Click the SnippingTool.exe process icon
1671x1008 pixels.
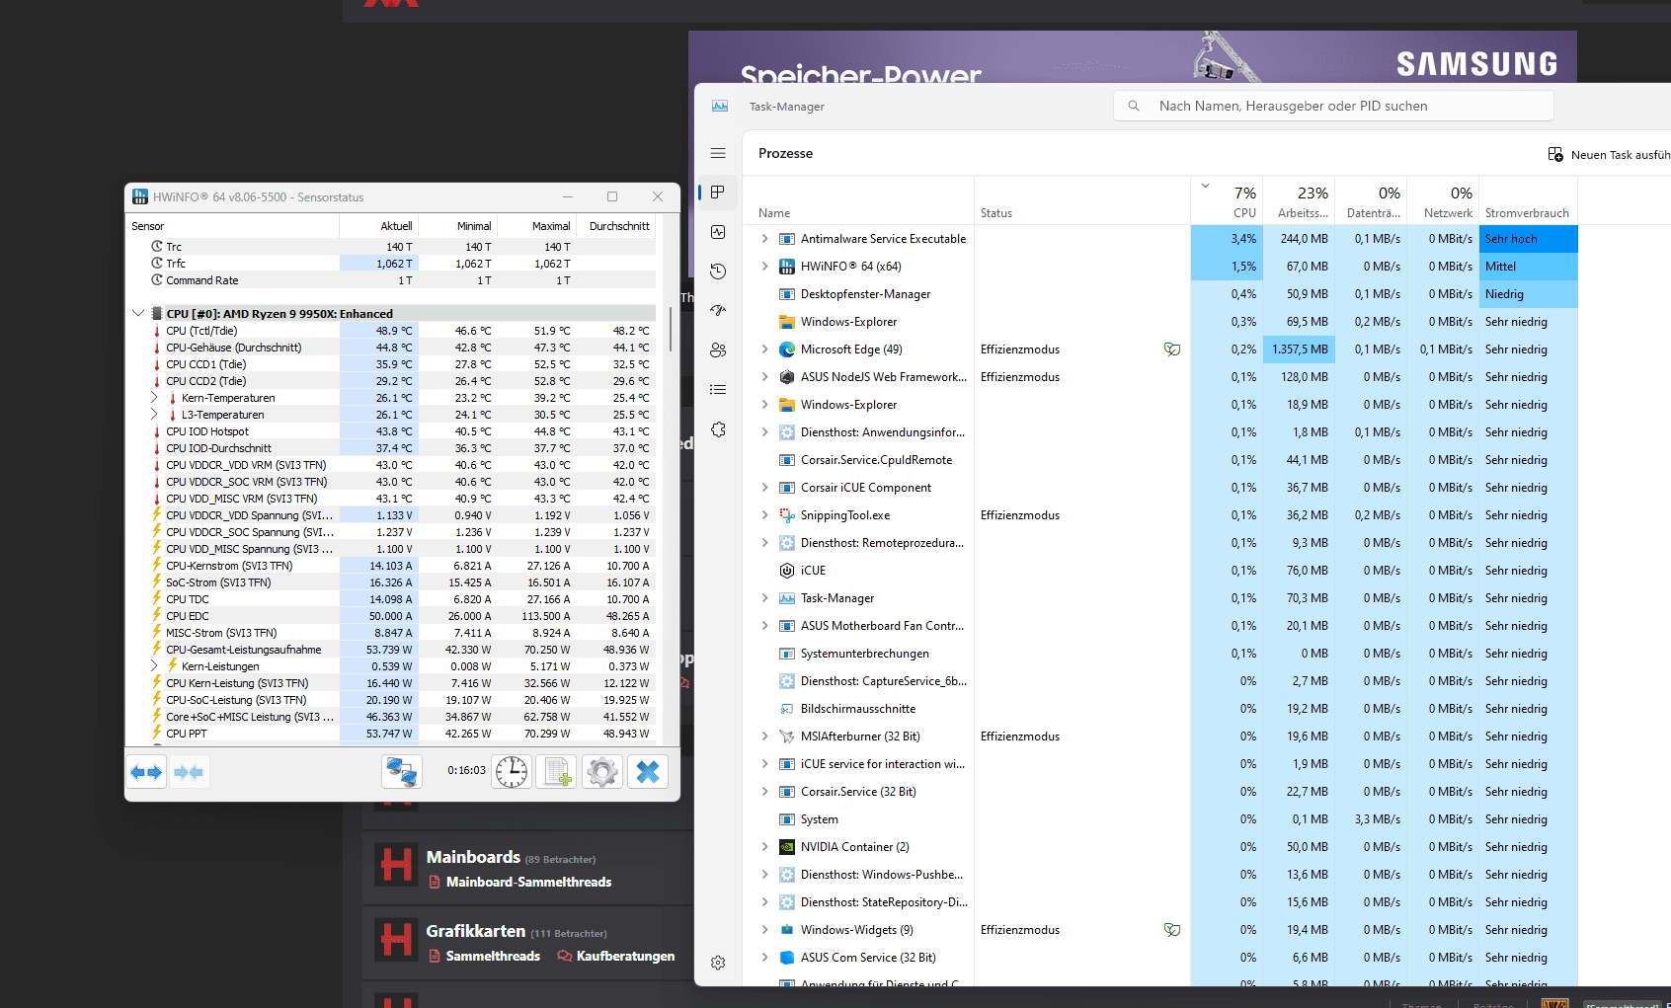(x=787, y=515)
